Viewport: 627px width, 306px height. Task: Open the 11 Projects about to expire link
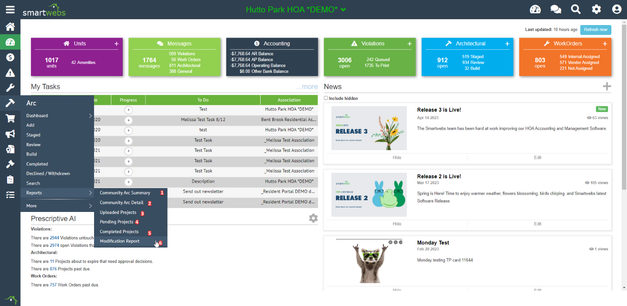click(x=52, y=261)
